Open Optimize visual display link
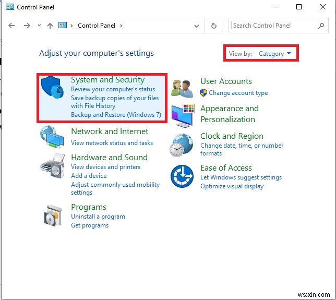The height and width of the screenshot is (300, 336). pos(232,186)
